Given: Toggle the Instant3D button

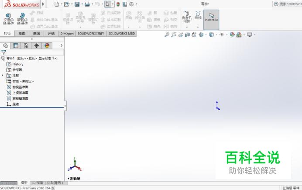Looking at the screenshot, I should tap(211, 20).
